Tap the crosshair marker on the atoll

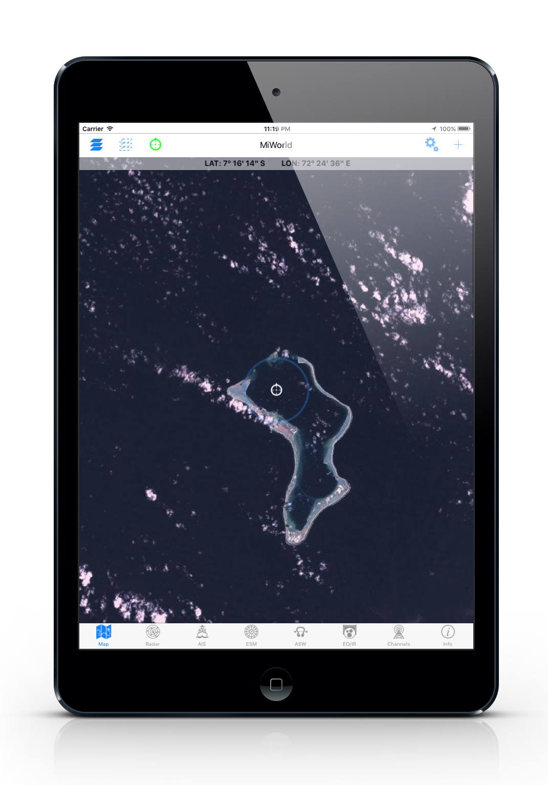tap(276, 390)
